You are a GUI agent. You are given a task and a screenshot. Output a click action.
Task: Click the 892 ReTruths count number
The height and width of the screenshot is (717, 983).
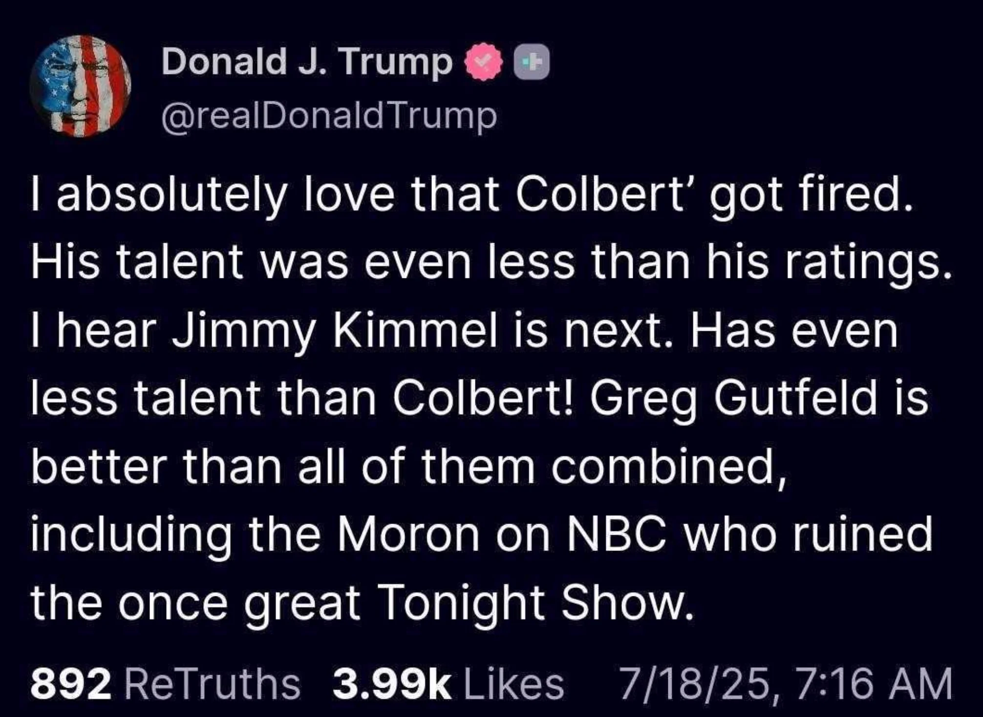[x=71, y=684]
